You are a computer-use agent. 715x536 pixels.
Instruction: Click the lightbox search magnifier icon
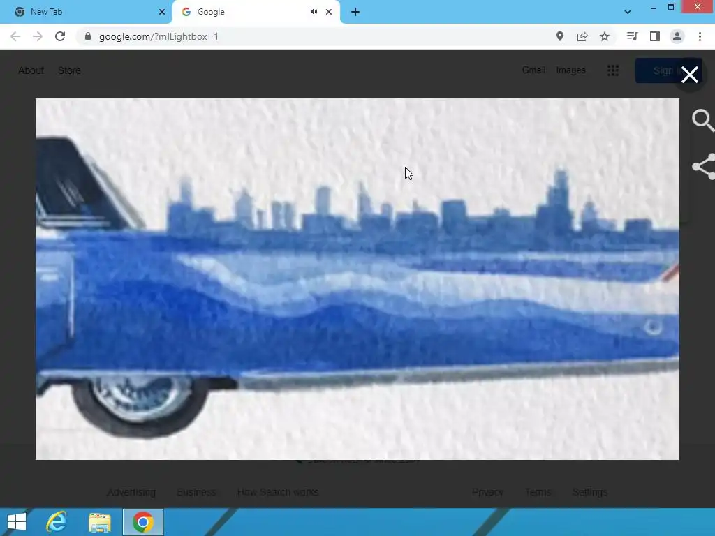coord(702,120)
